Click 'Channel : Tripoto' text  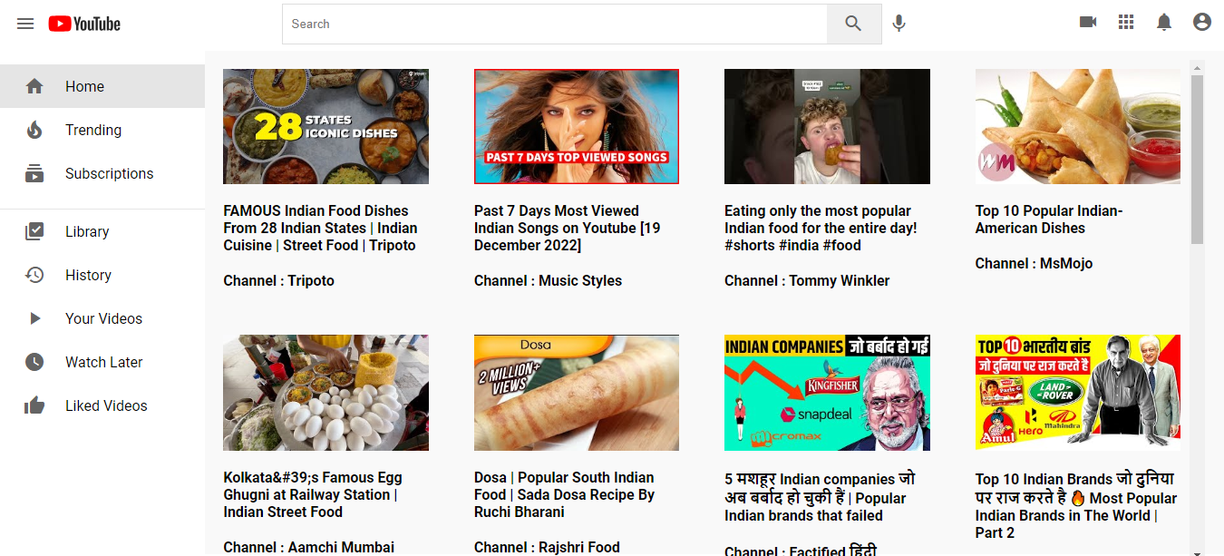click(x=279, y=281)
